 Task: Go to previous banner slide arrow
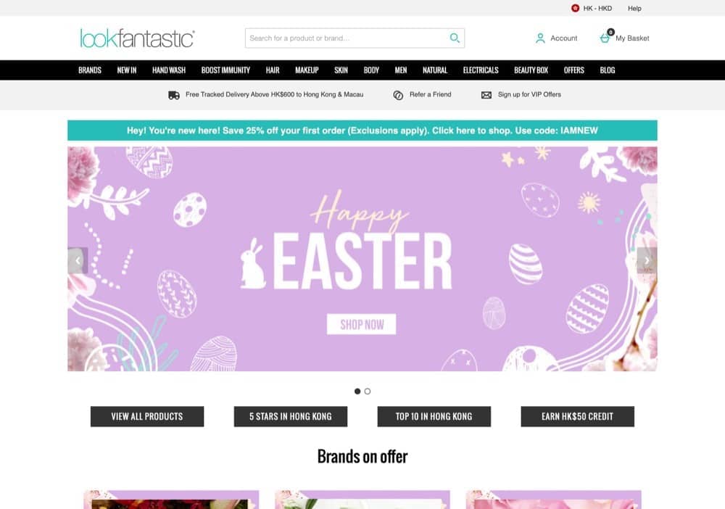tap(78, 260)
